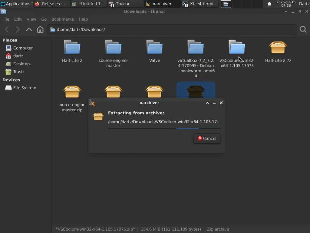Click the archive path text in dialog
Screen dimensions: 310x233
coord(164,122)
